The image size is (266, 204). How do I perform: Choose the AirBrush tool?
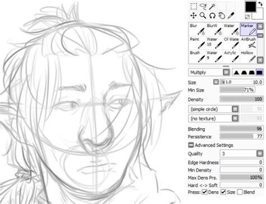pyautogui.click(x=248, y=43)
